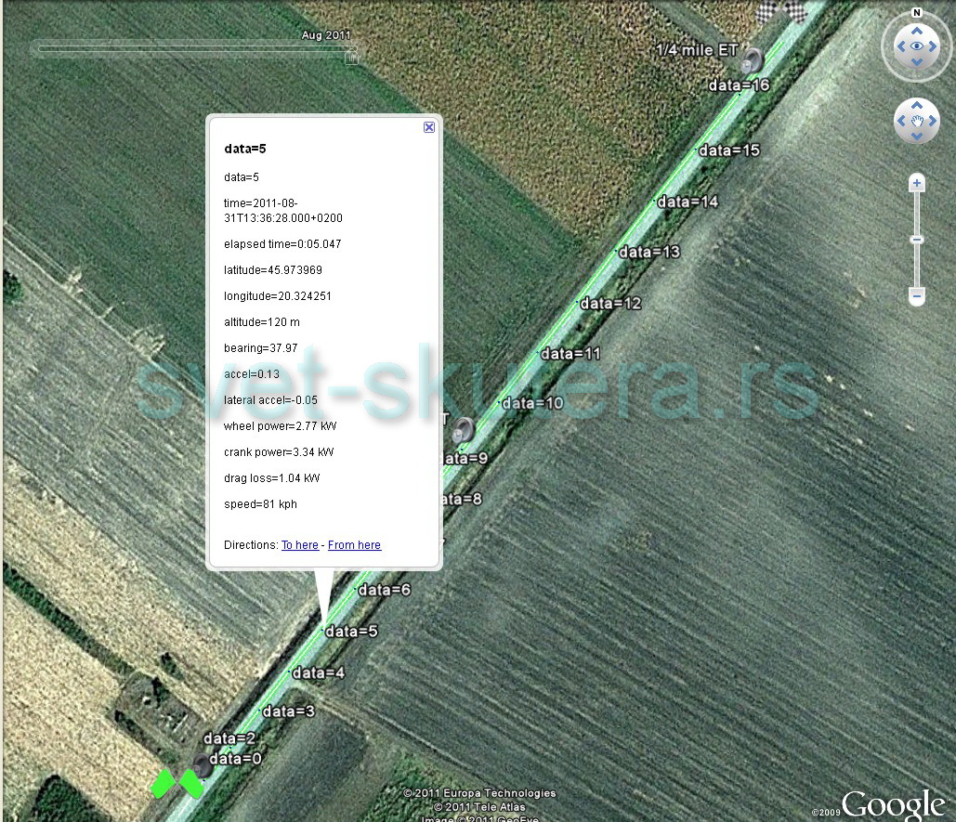Screen dimensions: 956x822
Task: Click the North reset compass marker
Action: point(916,12)
